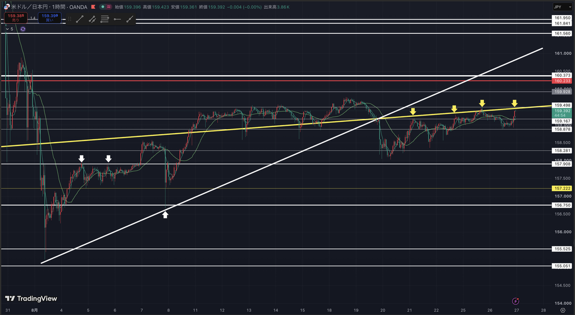Viewport: 575px width, 315px height.
Task: Open chart settings hexagon gear icon
Action: click(563, 311)
